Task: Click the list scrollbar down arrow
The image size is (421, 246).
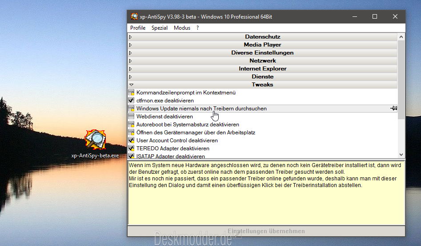Action: [x=401, y=155]
